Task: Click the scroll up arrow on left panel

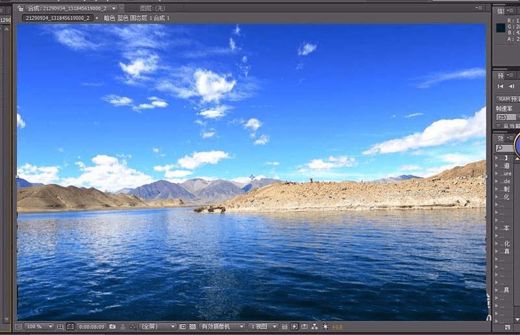Action: click(x=6, y=29)
